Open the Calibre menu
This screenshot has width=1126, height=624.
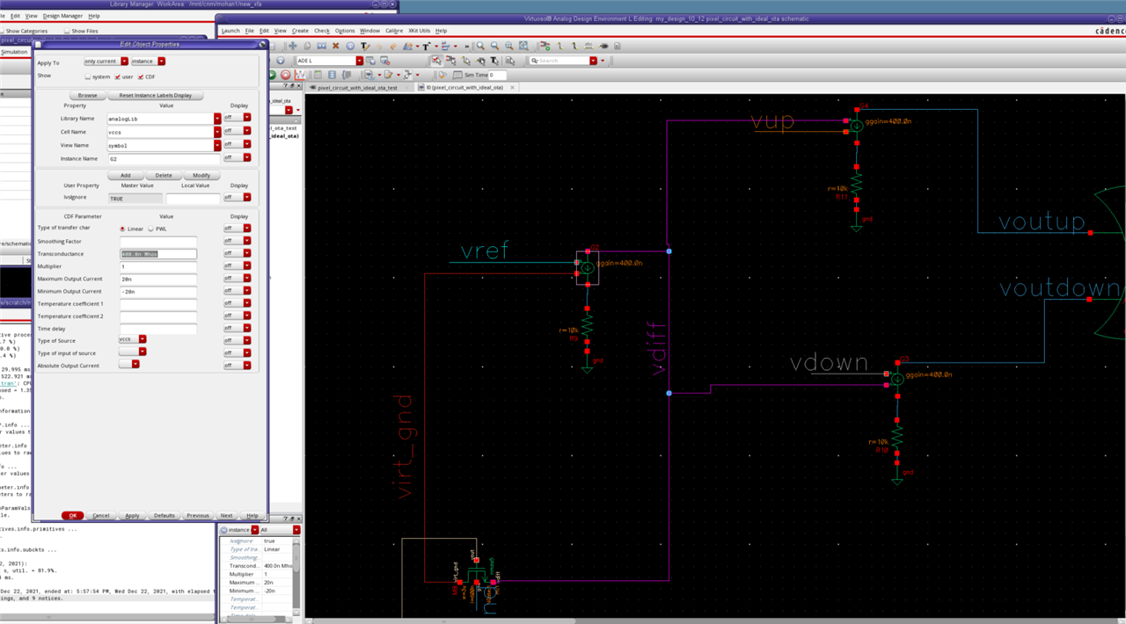(x=396, y=31)
